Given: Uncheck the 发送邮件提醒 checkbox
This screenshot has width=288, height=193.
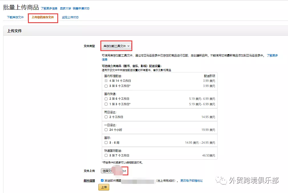Looking at the screenshot, I should pos(102,180).
